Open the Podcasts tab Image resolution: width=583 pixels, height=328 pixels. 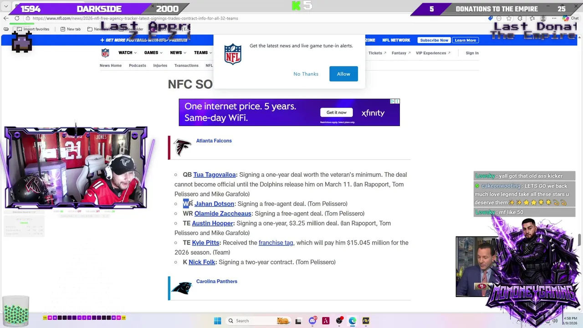coord(137,66)
